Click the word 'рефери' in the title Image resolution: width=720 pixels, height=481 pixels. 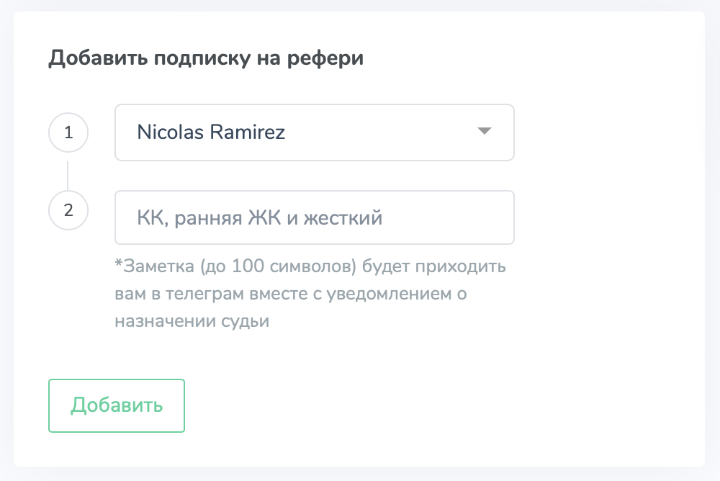(x=325, y=59)
